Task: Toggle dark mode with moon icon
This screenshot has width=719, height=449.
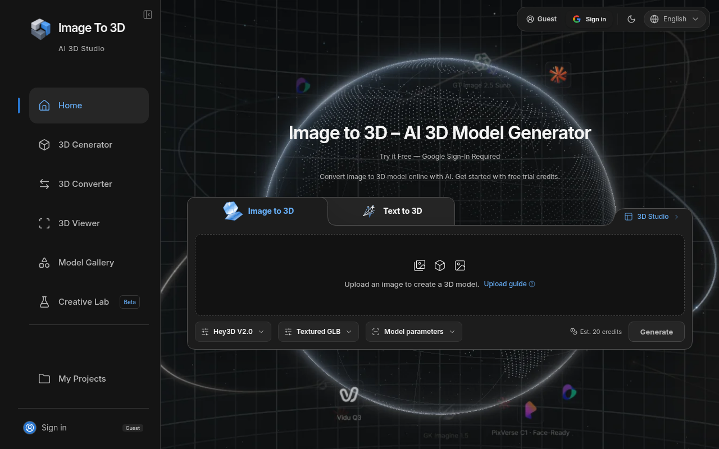Action: pos(631,19)
